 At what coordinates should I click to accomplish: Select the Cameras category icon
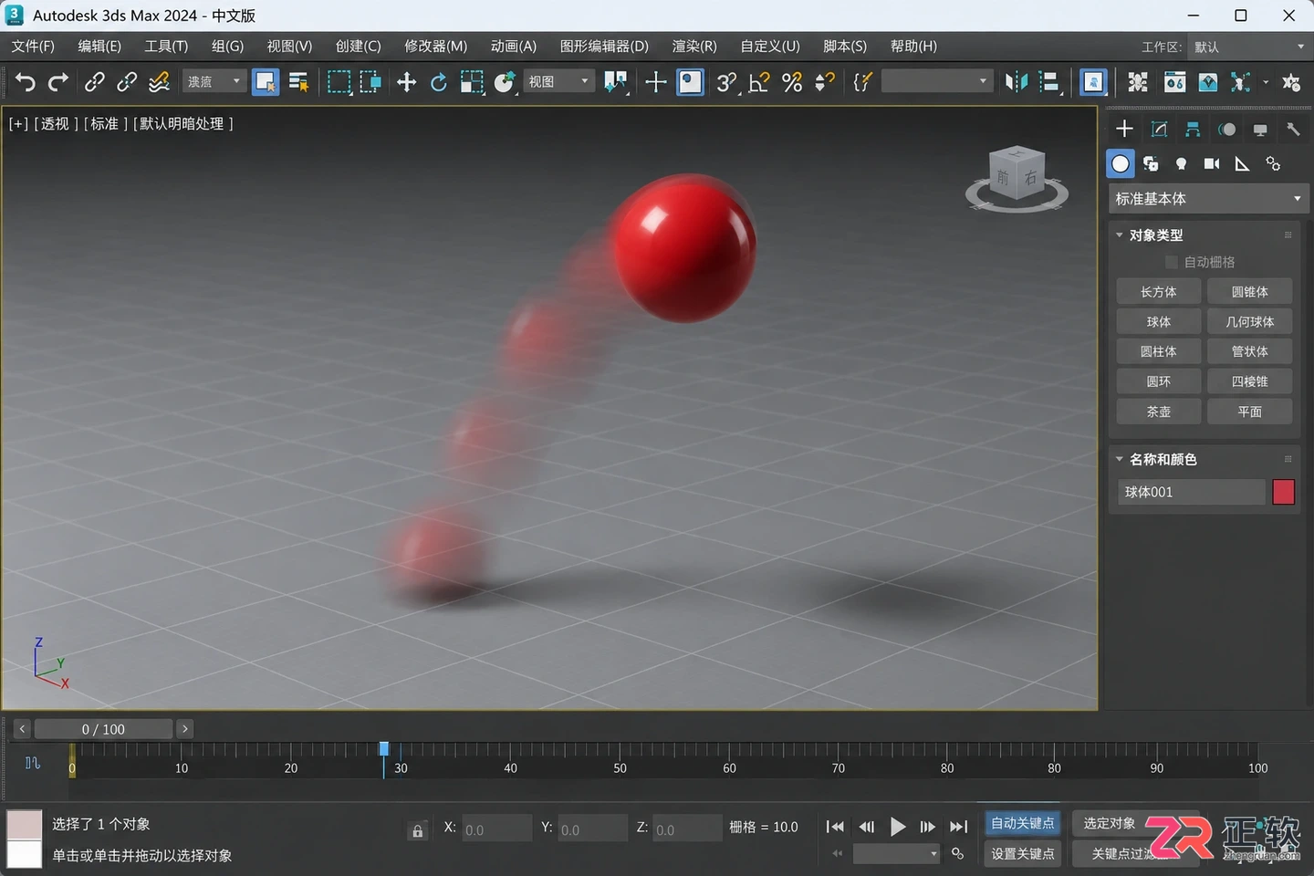tap(1212, 163)
